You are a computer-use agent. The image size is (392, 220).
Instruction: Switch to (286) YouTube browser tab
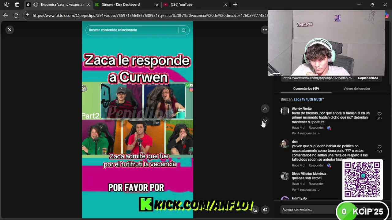[181, 5]
